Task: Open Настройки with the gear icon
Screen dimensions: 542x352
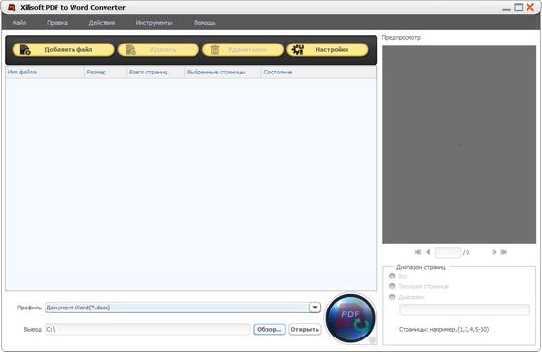Action: point(327,49)
